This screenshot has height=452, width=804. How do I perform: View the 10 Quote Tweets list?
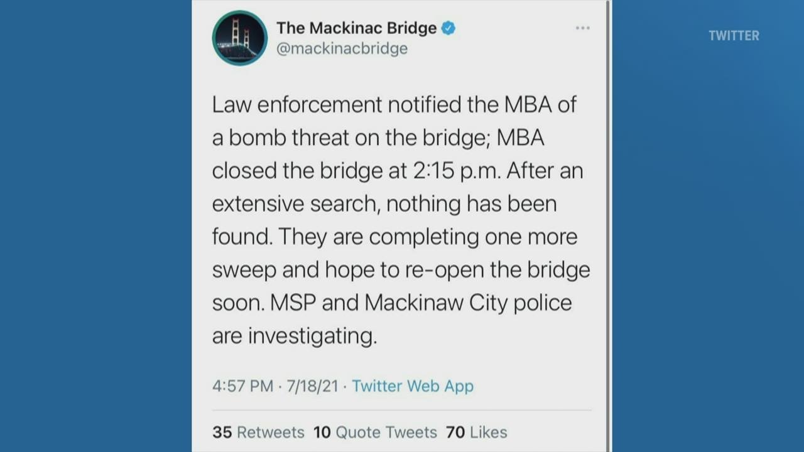[x=375, y=432]
